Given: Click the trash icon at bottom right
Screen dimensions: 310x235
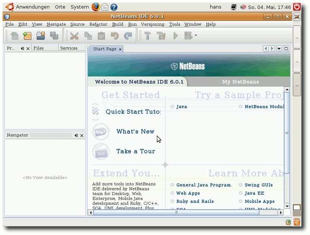Looking at the screenshot, I should coord(297,222).
